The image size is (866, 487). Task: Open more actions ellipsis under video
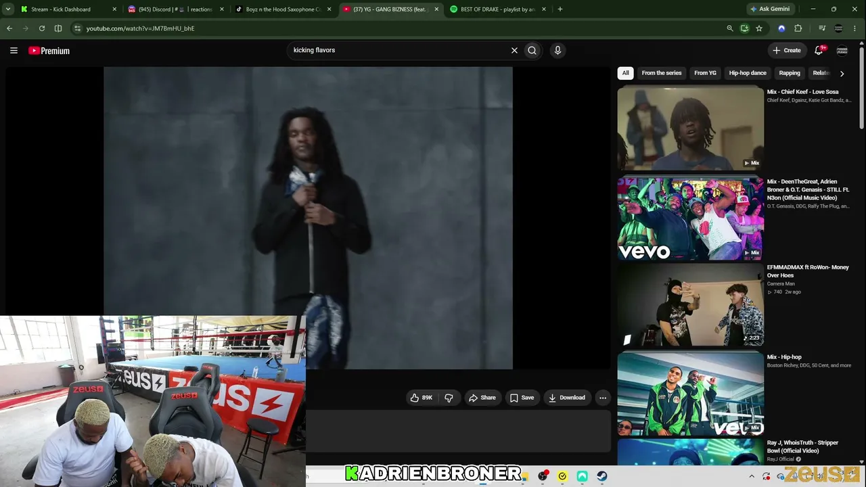603,398
